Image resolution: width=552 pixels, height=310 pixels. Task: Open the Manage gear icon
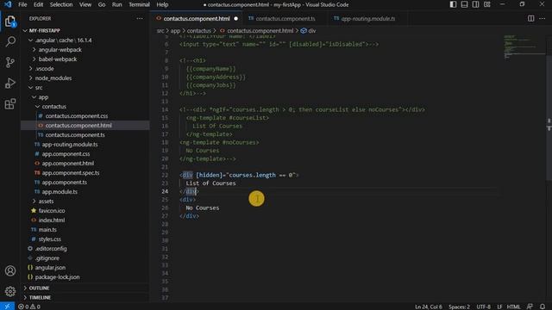click(x=10, y=291)
